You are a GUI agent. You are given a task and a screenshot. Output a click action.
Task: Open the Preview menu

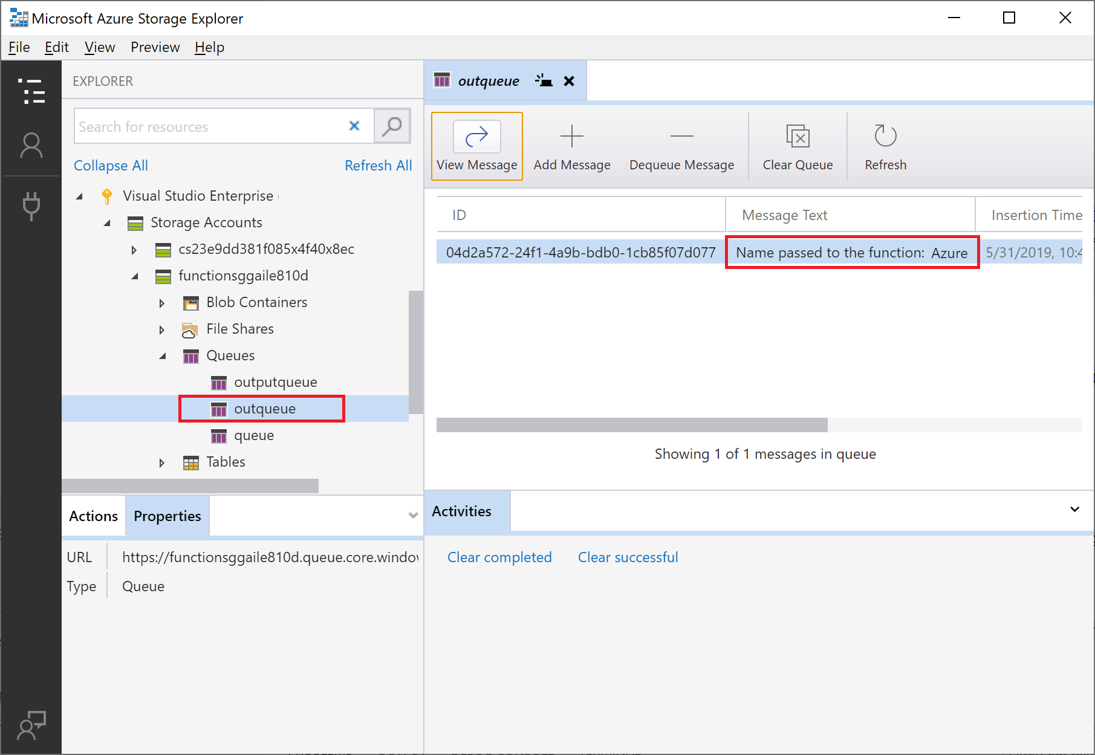(155, 47)
